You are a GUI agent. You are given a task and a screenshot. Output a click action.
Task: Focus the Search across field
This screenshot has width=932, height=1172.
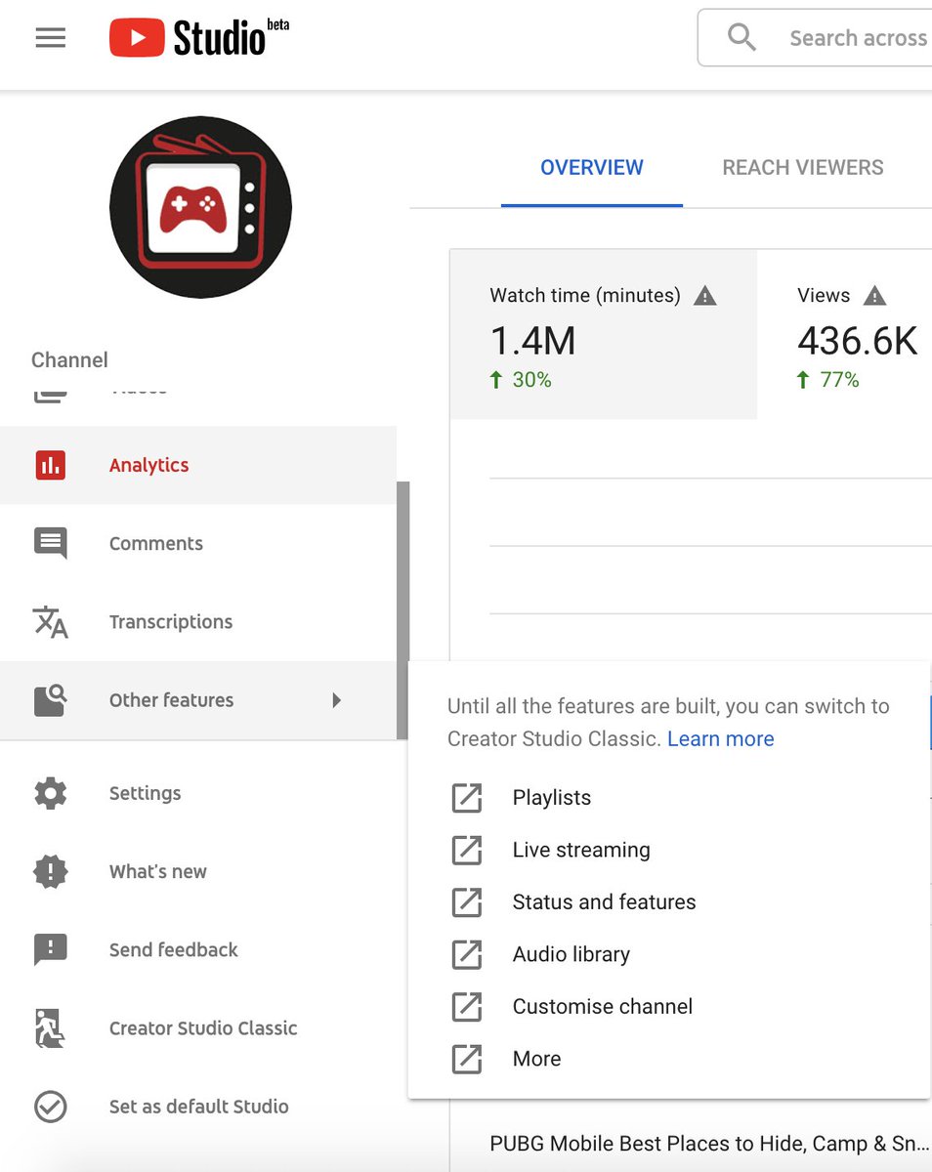[x=815, y=38]
